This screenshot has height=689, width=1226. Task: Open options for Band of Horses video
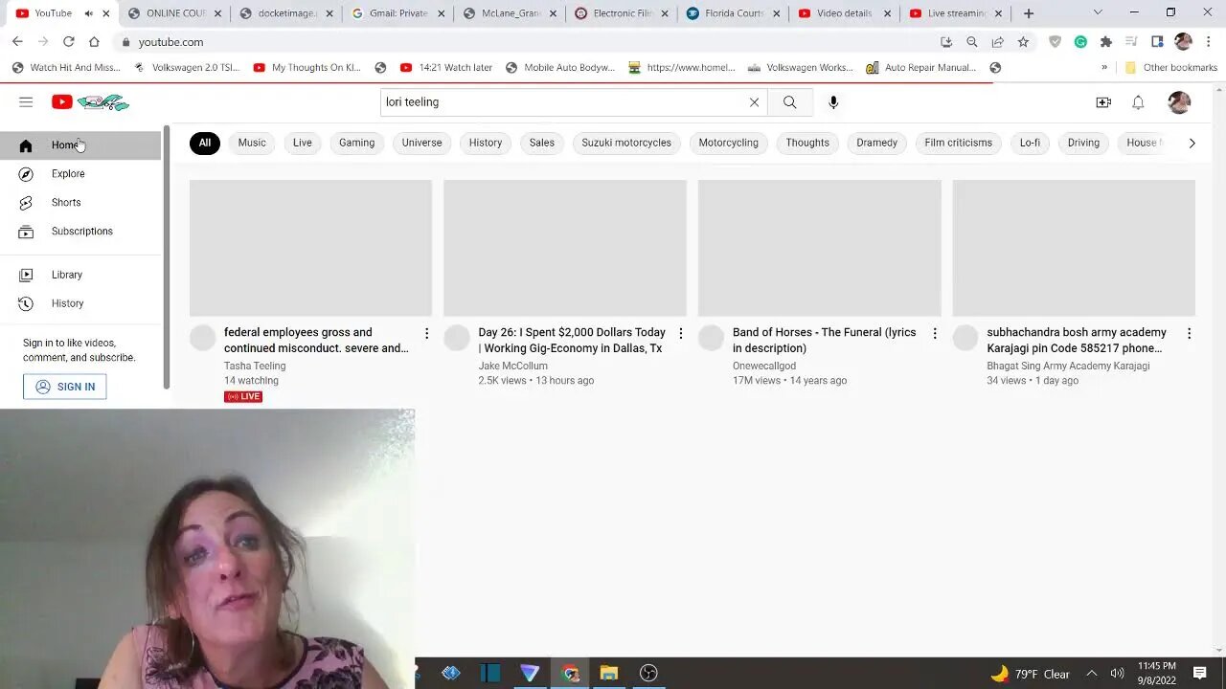(x=935, y=334)
